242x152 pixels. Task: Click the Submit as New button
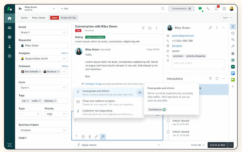[x=218, y=145]
